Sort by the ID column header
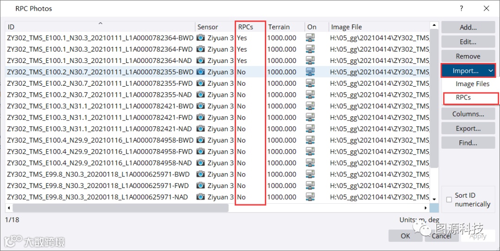 tap(100, 27)
